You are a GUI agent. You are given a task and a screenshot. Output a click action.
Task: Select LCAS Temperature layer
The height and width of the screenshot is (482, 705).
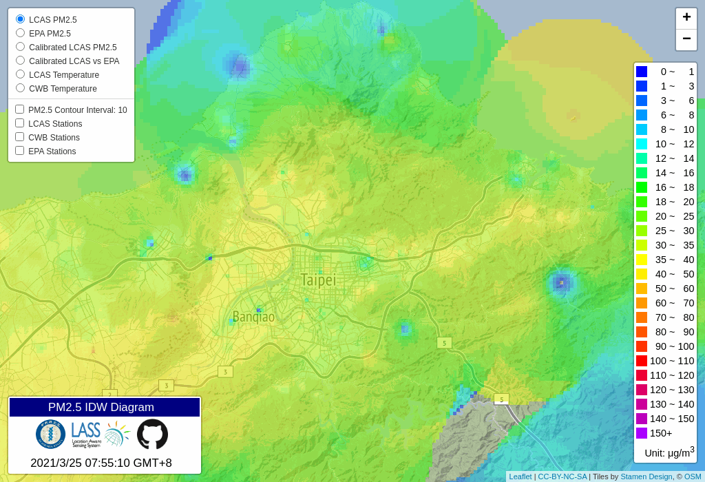pos(21,74)
